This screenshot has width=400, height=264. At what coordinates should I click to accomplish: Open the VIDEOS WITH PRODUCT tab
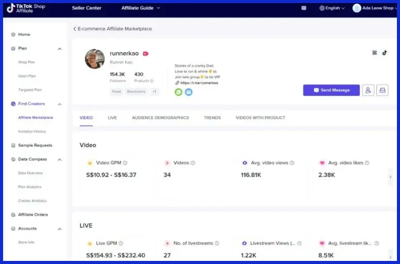[260, 118]
